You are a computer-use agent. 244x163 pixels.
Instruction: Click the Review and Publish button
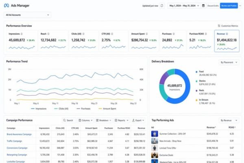(x=229, y=6)
